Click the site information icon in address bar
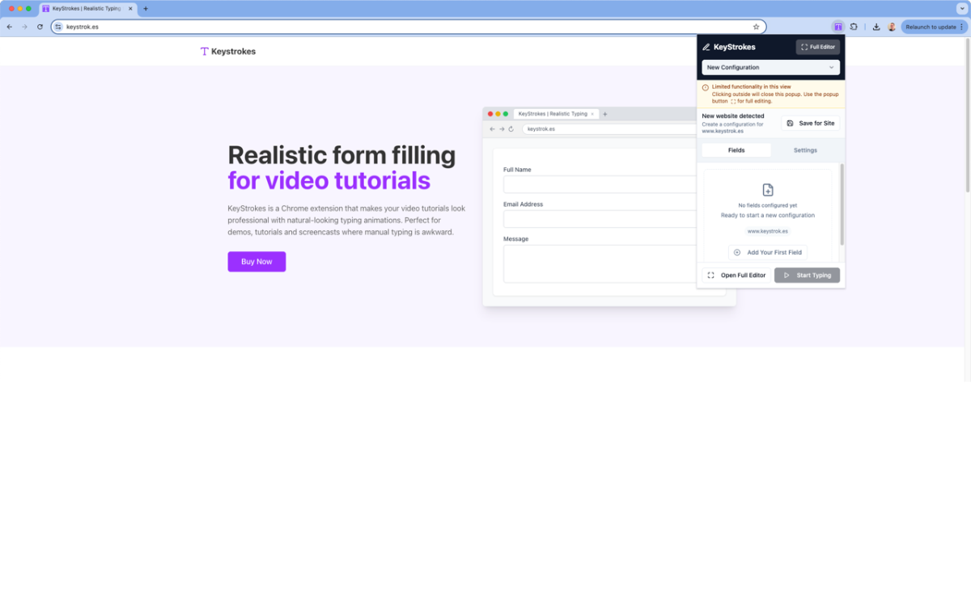Viewport: 971px width, 606px height. point(58,27)
